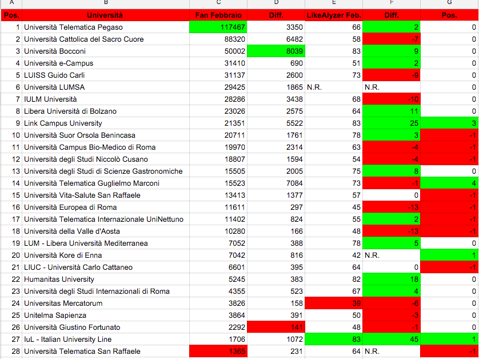This screenshot has width=479, height=359.
Task: Select the Diff. cell 3350
Action: click(x=276, y=27)
